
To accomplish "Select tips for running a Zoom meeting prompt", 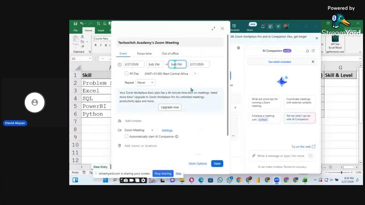I will (265, 102).
